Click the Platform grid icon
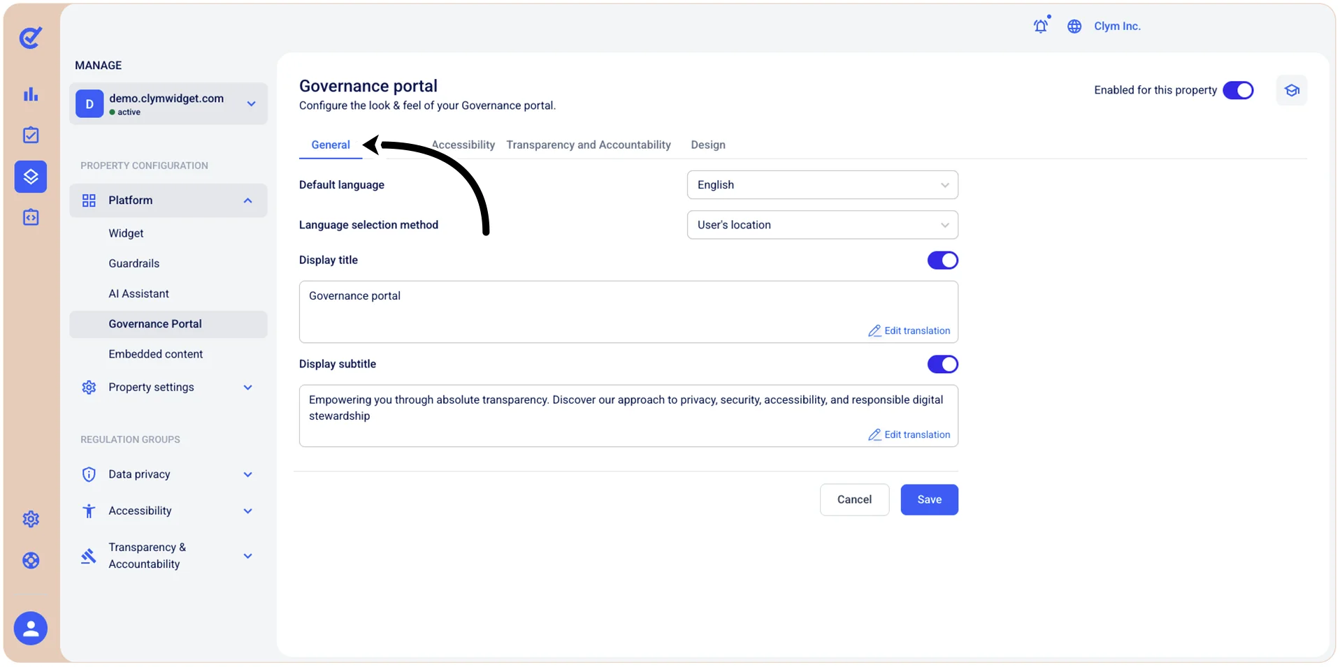Screen dimensions: 1340x667 (89, 200)
